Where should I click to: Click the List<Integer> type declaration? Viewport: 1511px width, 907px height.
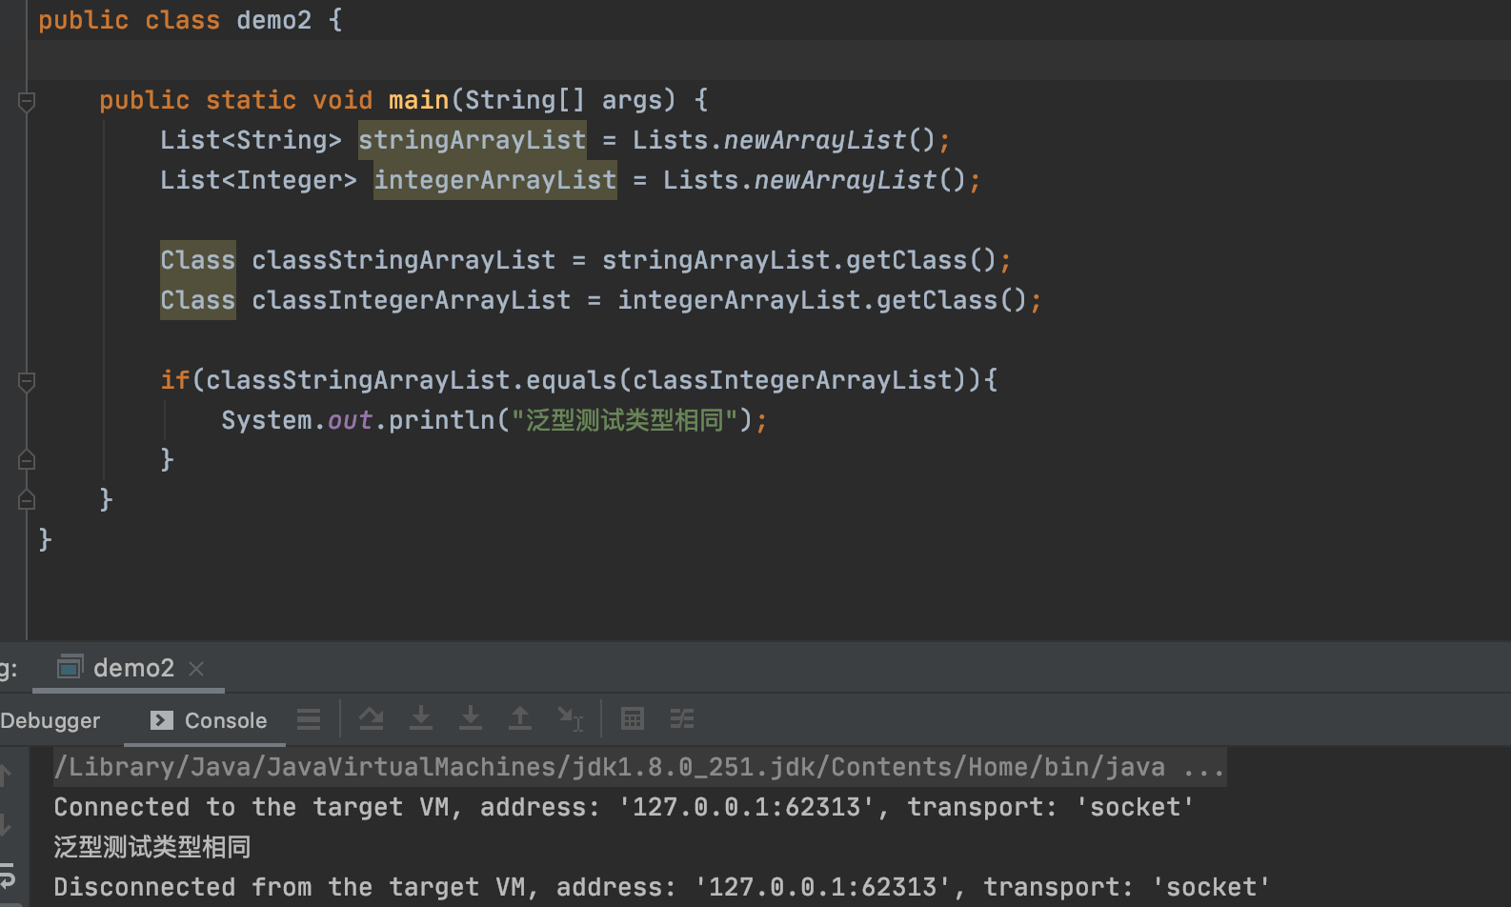tap(258, 180)
